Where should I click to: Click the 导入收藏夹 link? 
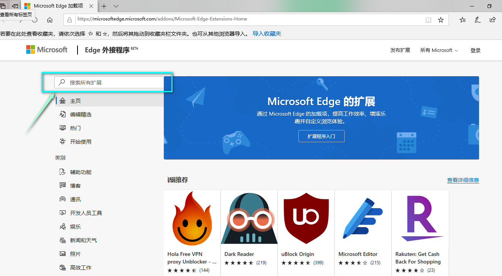[267, 34]
